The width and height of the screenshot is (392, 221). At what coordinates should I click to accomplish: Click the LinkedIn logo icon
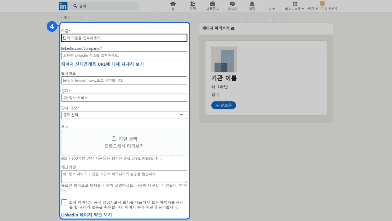coord(63,6)
